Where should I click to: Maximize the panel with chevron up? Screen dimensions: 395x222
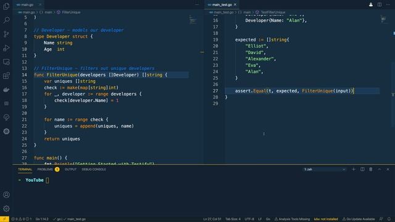[380, 170]
